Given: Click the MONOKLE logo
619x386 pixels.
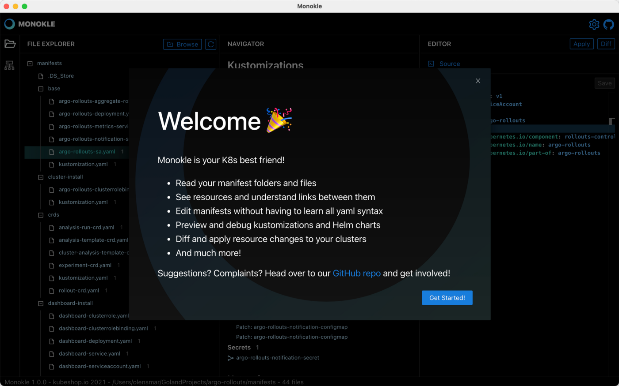Looking at the screenshot, I should (x=30, y=24).
